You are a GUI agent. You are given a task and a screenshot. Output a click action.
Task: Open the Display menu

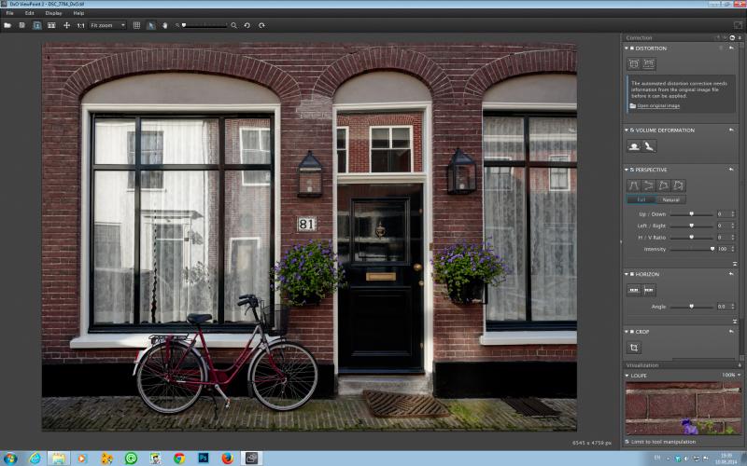tap(53, 13)
